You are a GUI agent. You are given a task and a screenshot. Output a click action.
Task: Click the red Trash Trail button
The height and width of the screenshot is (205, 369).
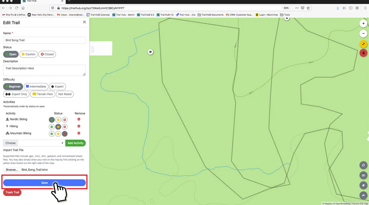pyautogui.click(x=12, y=192)
